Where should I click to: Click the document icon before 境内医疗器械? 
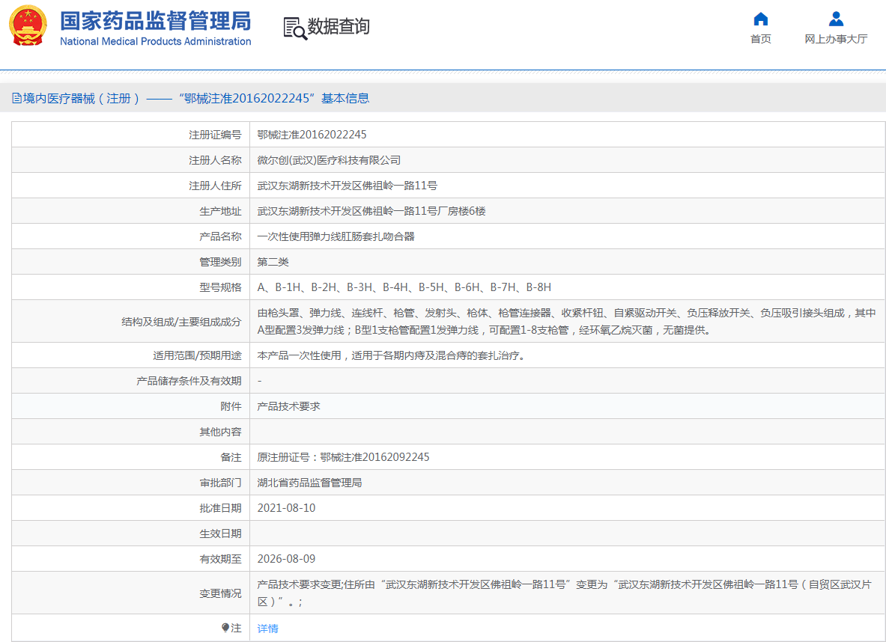click(x=16, y=98)
